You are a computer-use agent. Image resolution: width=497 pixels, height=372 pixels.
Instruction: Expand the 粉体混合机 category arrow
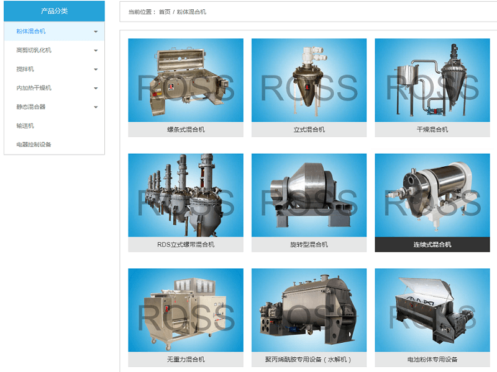pos(96,32)
